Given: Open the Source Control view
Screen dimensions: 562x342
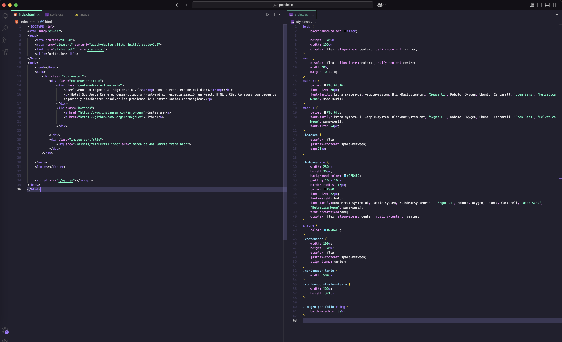Looking at the screenshot, I should [x=5, y=40].
